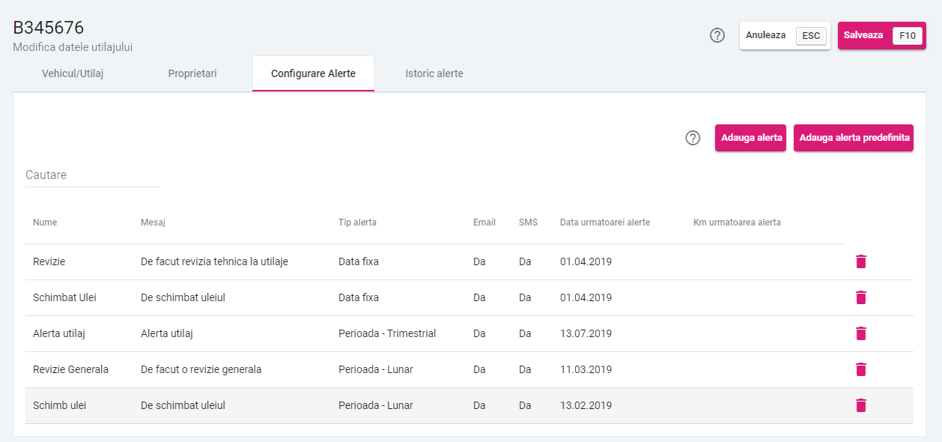Sort by the Tip alerta column header
The height and width of the screenshot is (442, 942).
[357, 222]
